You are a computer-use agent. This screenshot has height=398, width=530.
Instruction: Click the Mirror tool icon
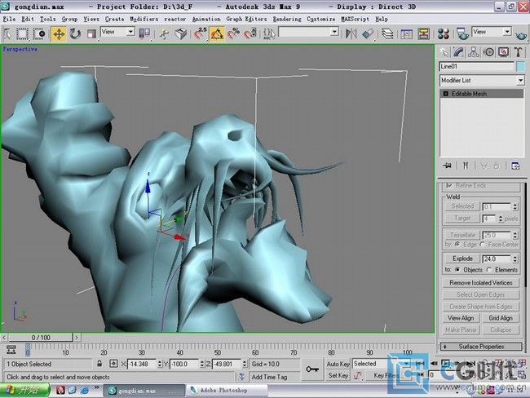pos(351,33)
